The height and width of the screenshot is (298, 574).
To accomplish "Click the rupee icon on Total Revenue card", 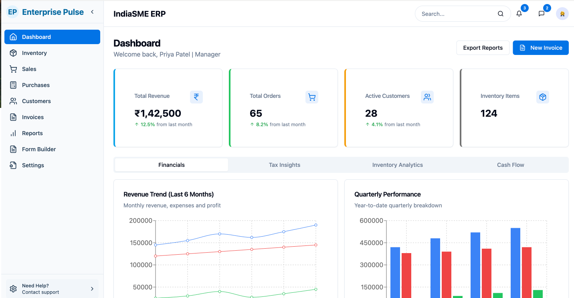I will (196, 97).
